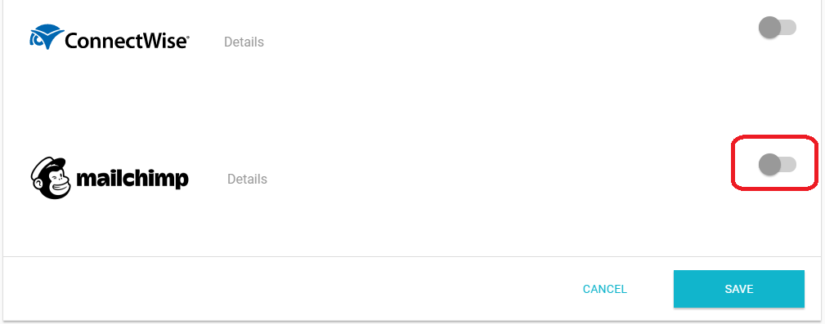Select the ConnectWise wordmark text

127,41
